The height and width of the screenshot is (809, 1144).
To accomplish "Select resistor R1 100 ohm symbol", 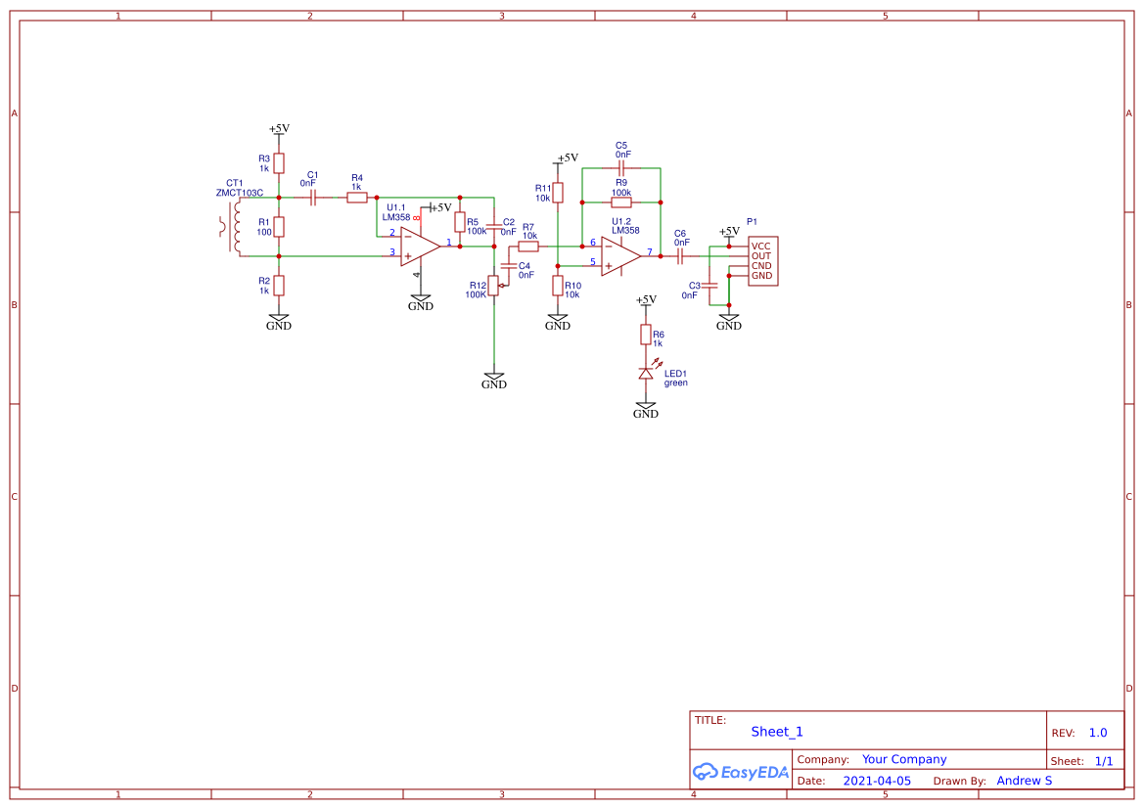I will (279, 227).
